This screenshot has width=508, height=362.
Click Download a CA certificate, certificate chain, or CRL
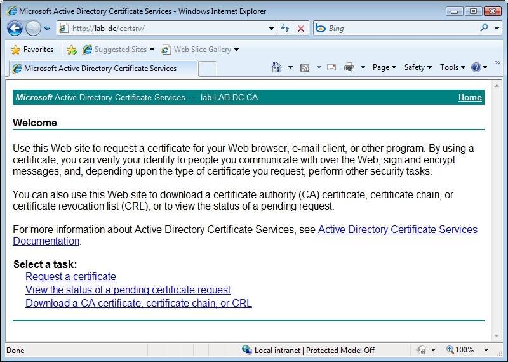click(138, 304)
